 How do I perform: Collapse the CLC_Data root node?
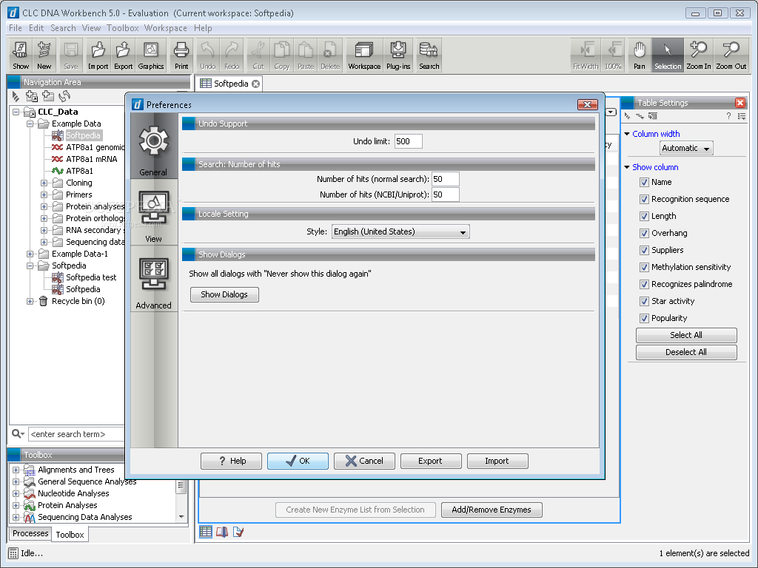16,112
